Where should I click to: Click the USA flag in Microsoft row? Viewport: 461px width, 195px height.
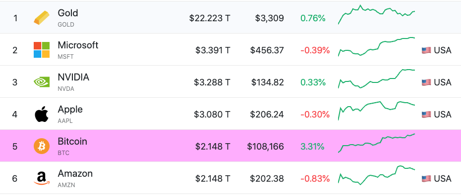coord(426,50)
